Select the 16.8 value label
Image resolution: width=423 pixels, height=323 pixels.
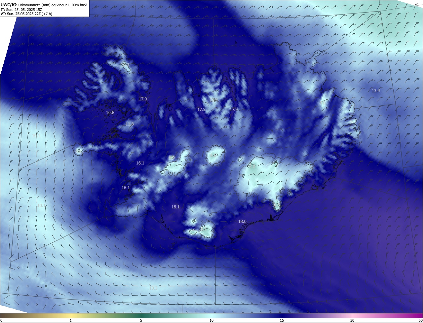point(110,112)
